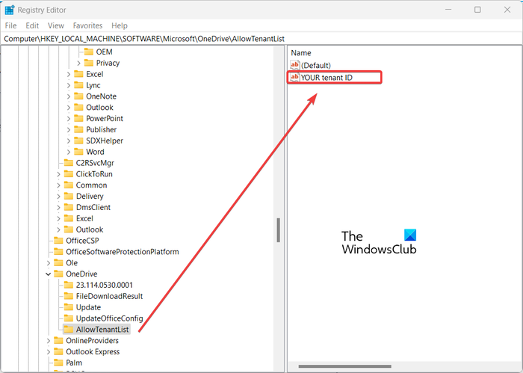The image size is (523, 373).
Task: Select the UpdateOfficeConfig folder icon
Action: [x=69, y=318]
